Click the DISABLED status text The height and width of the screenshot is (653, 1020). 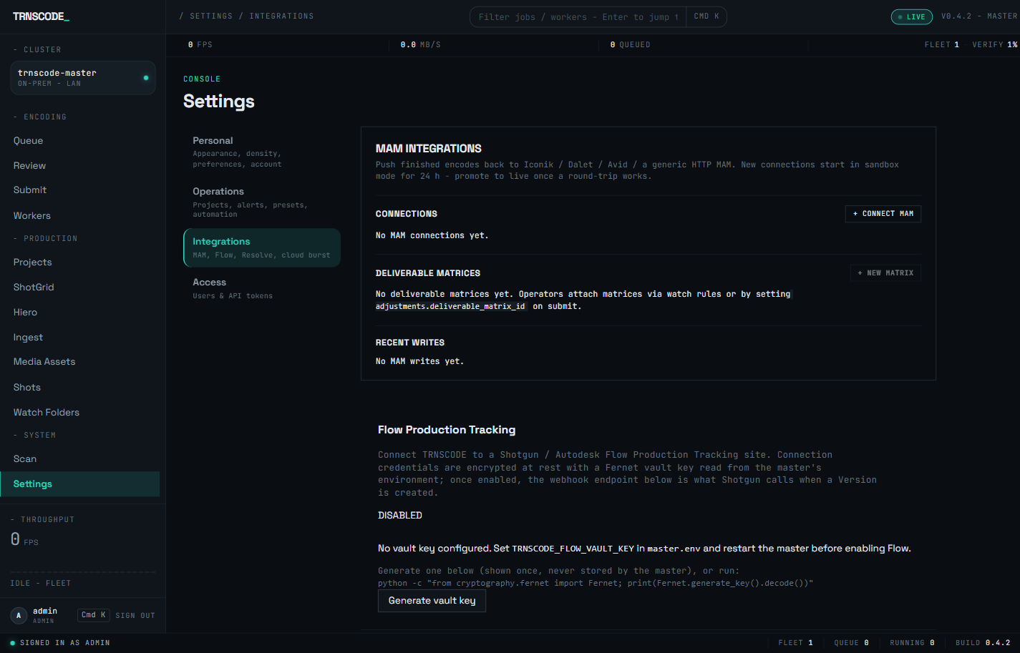[400, 516]
